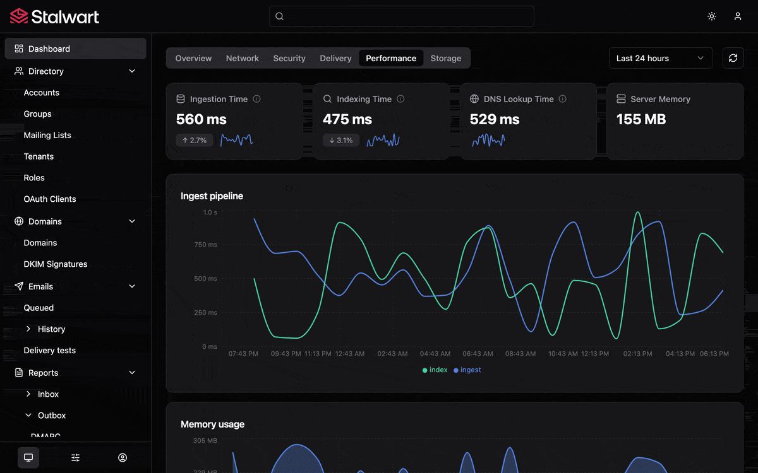Click the Dashboard grid icon
This screenshot has height=473, width=758.
[19, 49]
